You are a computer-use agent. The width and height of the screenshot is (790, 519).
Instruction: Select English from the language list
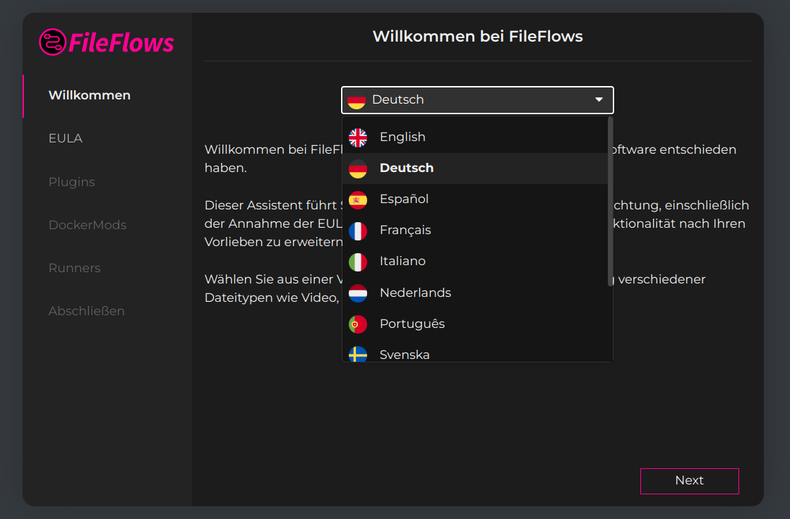(x=475, y=138)
